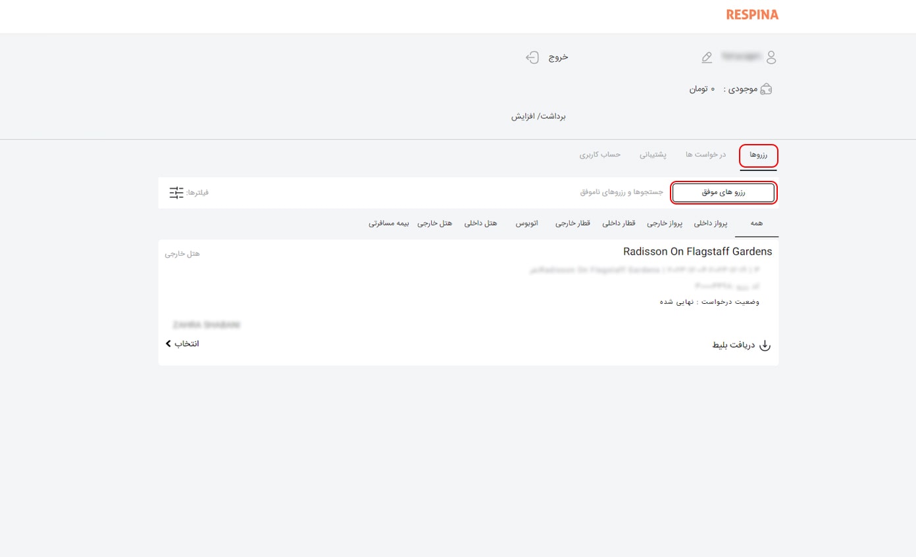Click the pencil edit profile icon
The height and width of the screenshot is (557, 916).
(707, 58)
